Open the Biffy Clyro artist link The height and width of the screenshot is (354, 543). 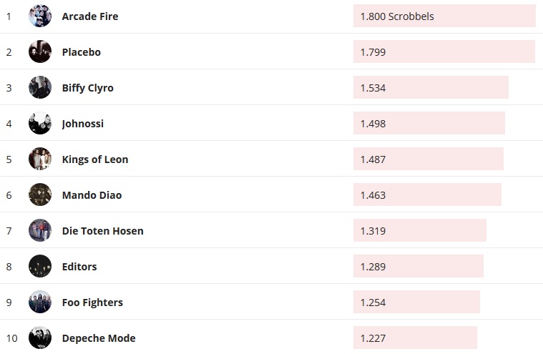pyautogui.click(x=87, y=88)
